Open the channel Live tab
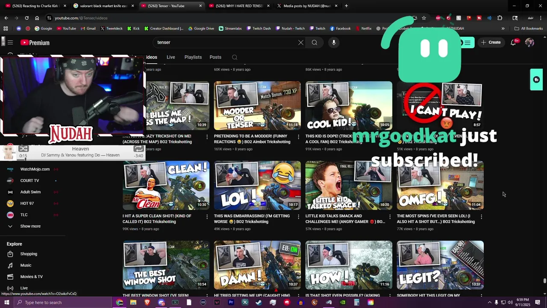Image resolution: width=547 pixels, height=308 pixels. pos(171,57)
